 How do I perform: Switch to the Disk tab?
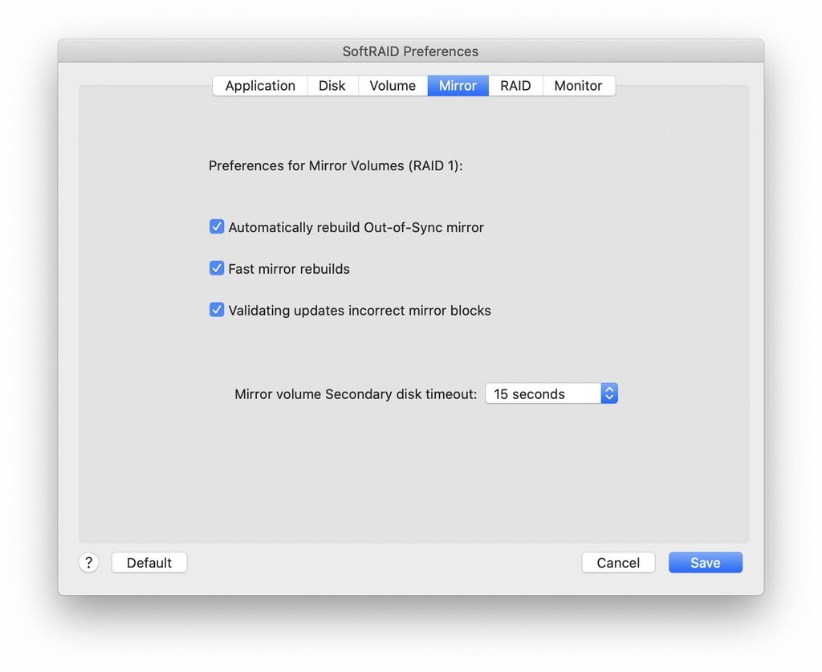(332, 85)
